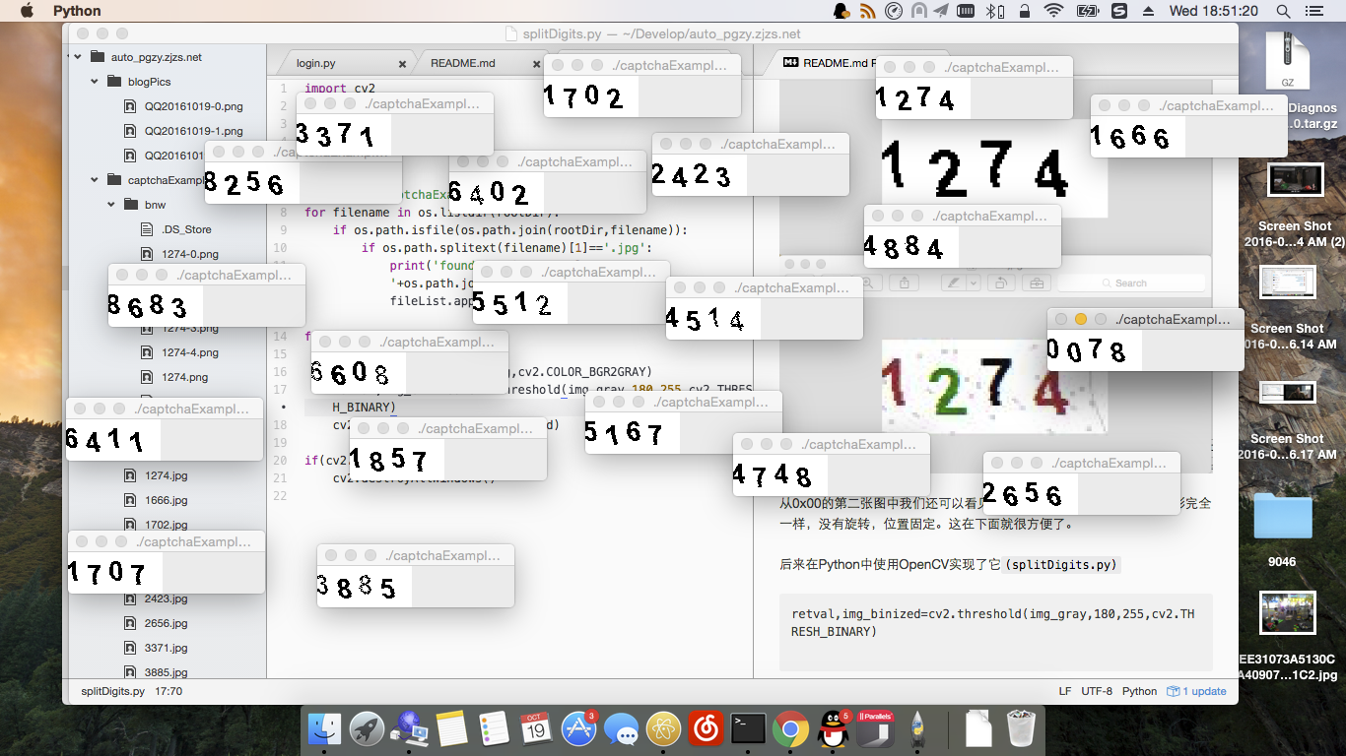Open Messages from the dock
Image resolution: width=1346 pixels, height=756 pixels.
[621, 729]
